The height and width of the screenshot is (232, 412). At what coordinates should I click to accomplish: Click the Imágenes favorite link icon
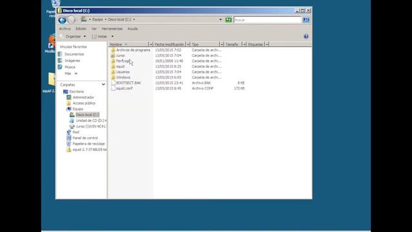tap(60, 61)
